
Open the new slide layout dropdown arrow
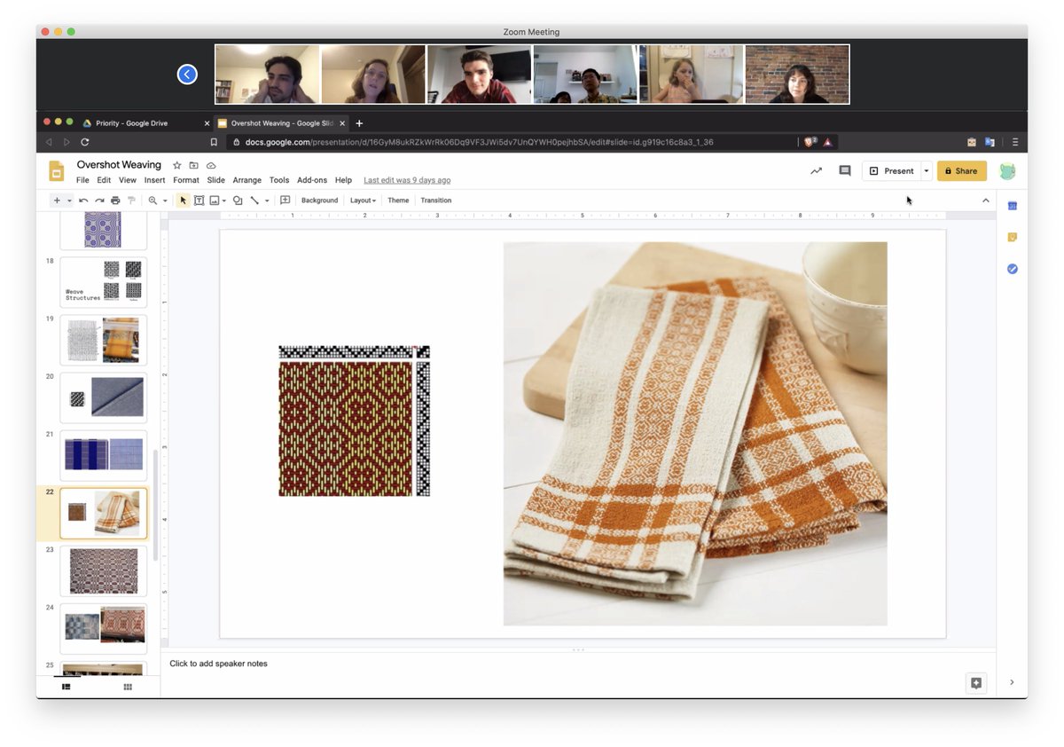click(69, 201)
